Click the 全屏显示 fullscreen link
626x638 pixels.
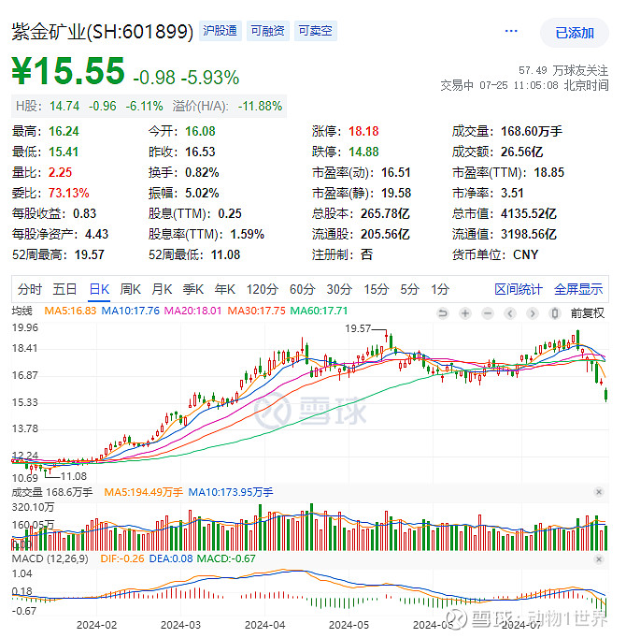pos(578,289)
